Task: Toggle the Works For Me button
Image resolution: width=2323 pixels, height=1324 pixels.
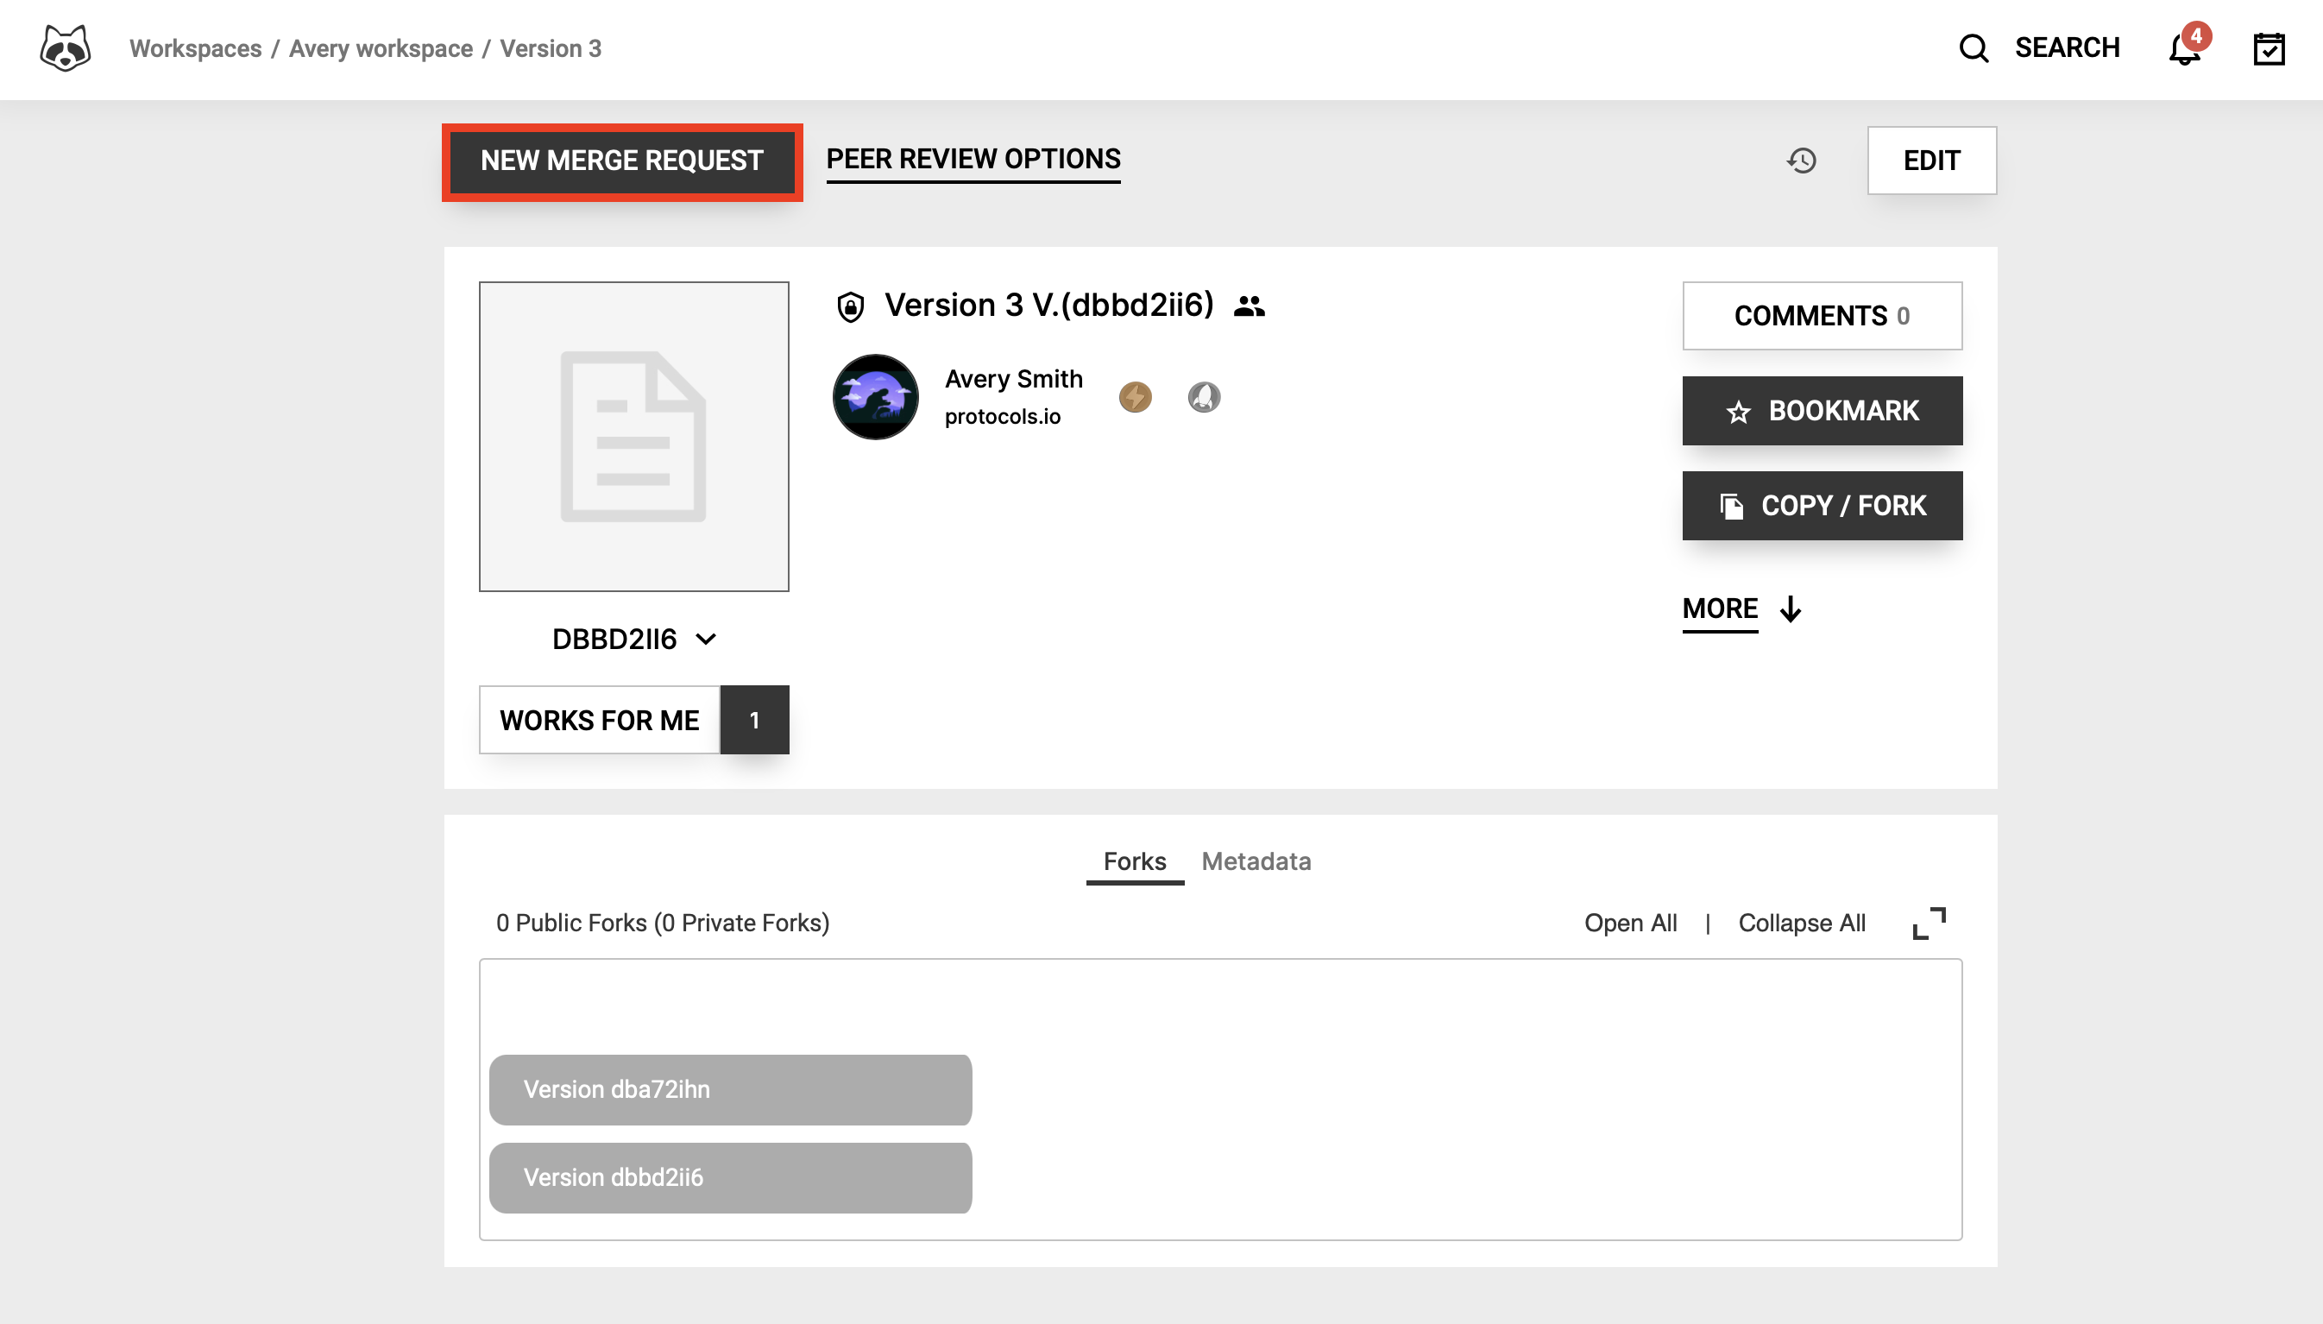Action: click(x=599, y=720)
